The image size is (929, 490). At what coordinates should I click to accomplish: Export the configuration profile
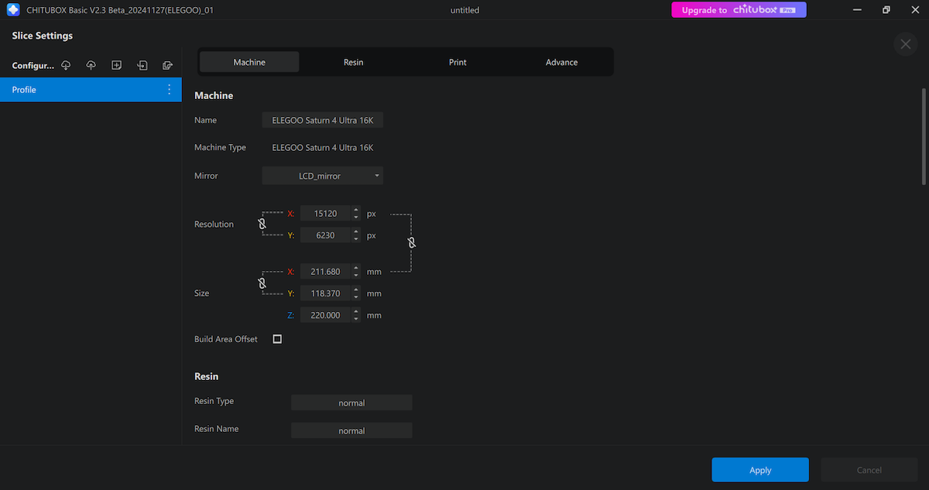167,65
